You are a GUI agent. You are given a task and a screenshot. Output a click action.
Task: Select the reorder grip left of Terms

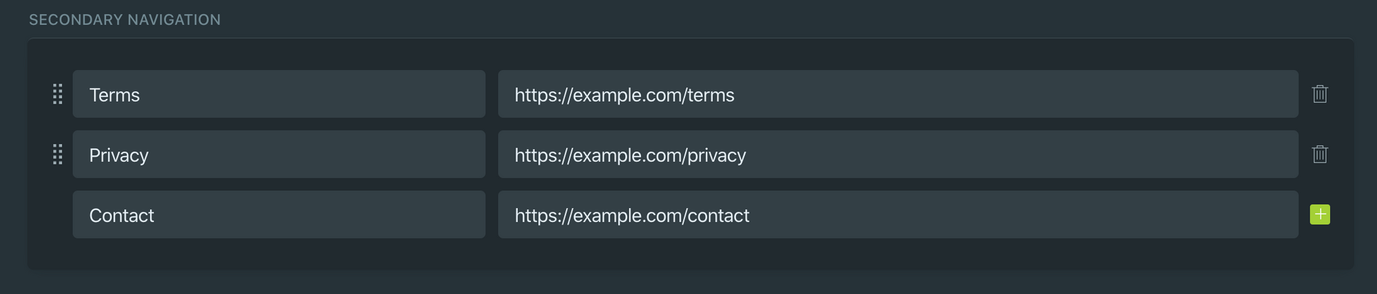58,94
